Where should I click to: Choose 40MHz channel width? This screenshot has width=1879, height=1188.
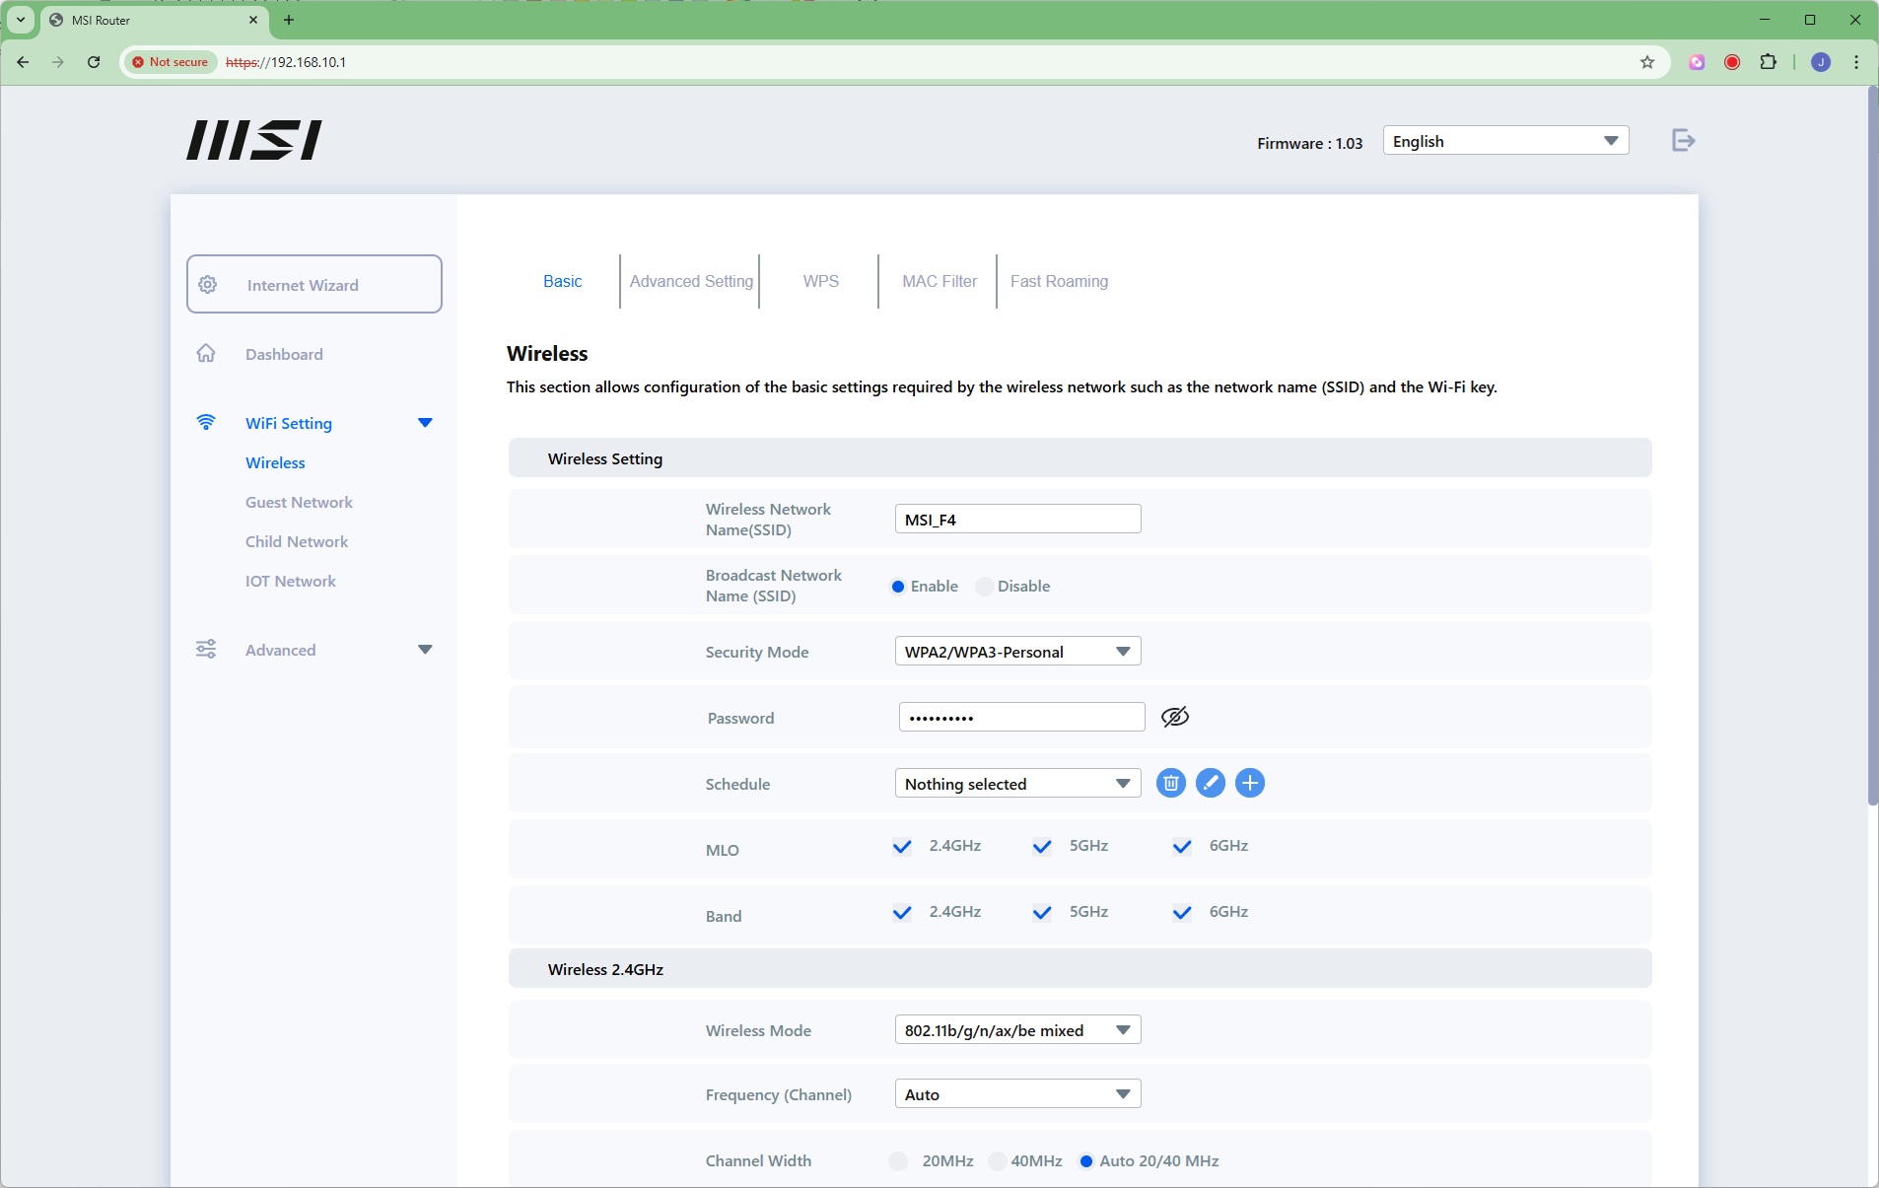[x=998, y=1161]
